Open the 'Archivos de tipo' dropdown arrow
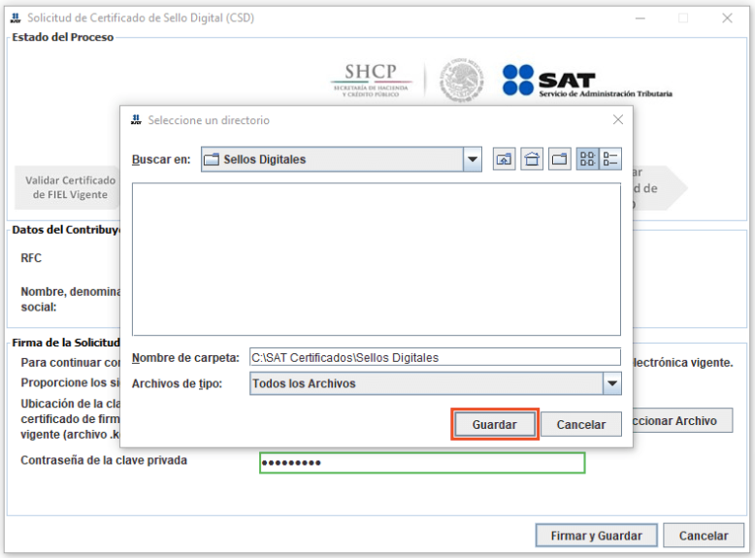Viewport: 755px width, 558px height. pyautogui.click(x=611, y=384)
